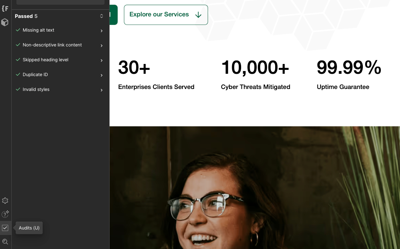Select the Cyber Threats Mitigated text
The image size is (400, 249).
255,87
